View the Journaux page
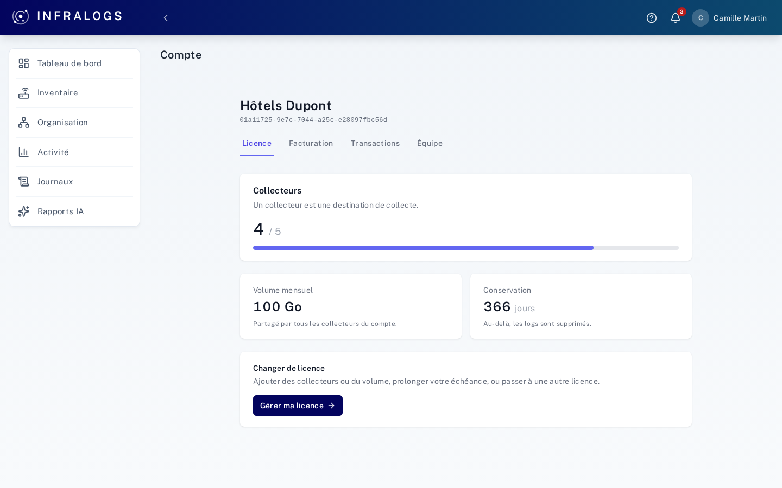Screen dimensions: 782x488 pos(74,182)
